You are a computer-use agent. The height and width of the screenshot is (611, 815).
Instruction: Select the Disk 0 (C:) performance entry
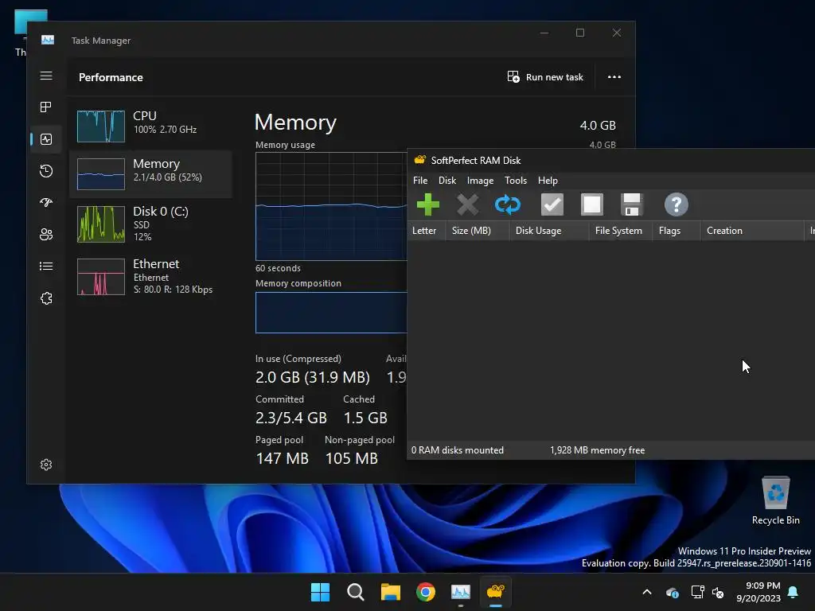click(x=150, y=224)
